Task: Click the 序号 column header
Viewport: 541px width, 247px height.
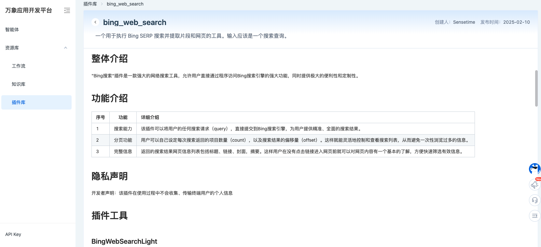Action: pos(101,117)
